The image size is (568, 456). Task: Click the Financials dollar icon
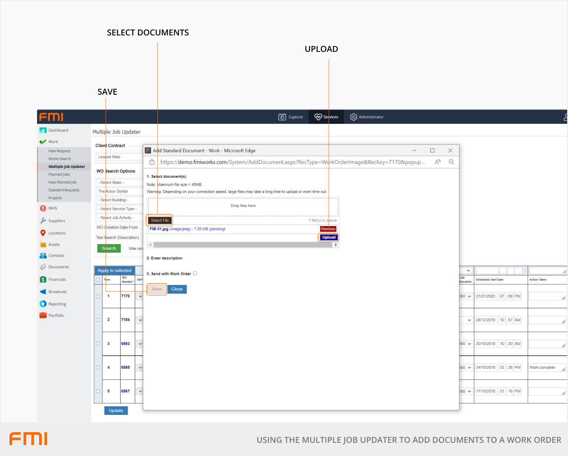[43, 279]
